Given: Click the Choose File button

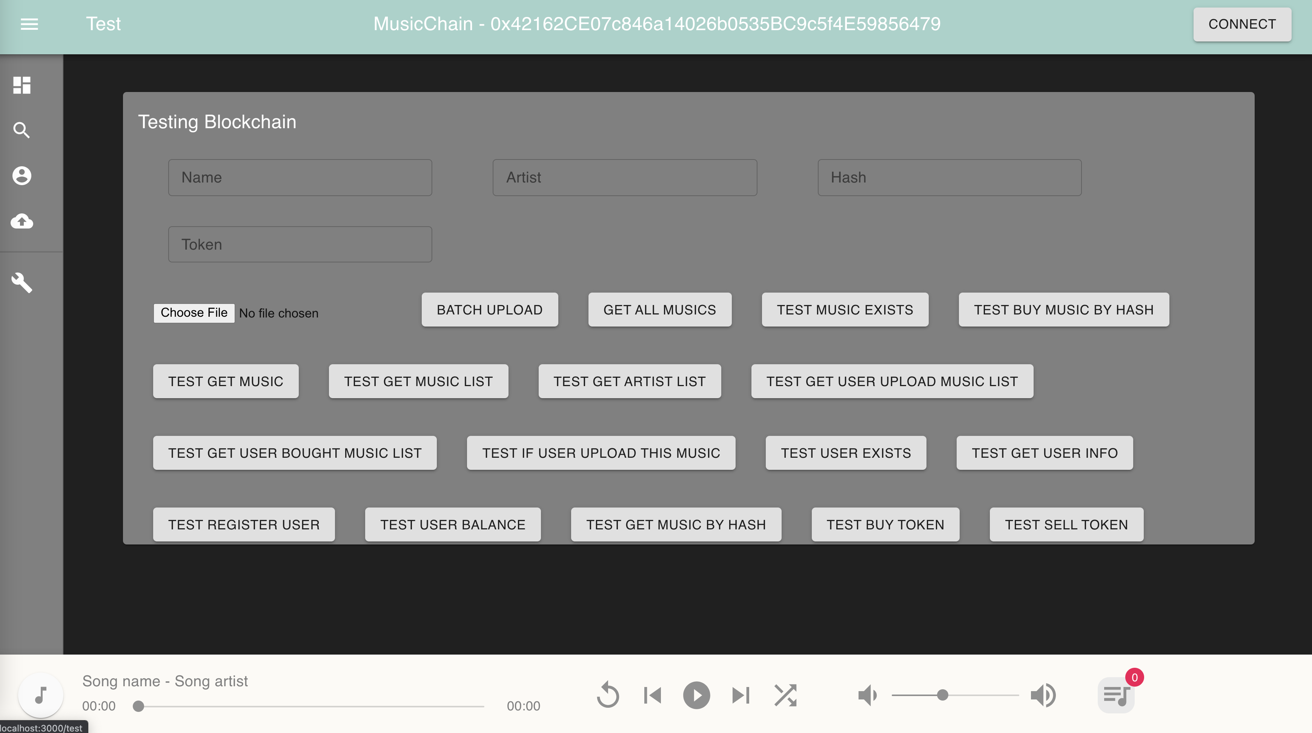Looking at the screenshot, I should [x=194, y=313].
